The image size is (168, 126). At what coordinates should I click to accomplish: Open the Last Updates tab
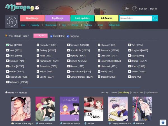pyautogui.click(x=82, y=18)
